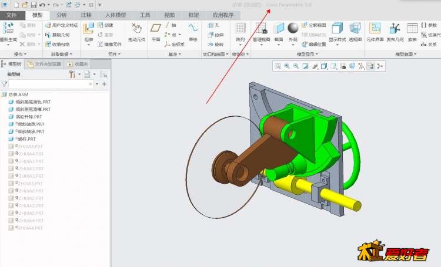Click the 拉伸 extrude icon
The height and width of the screenshot is (267, 441).
(x=211, y=35)
